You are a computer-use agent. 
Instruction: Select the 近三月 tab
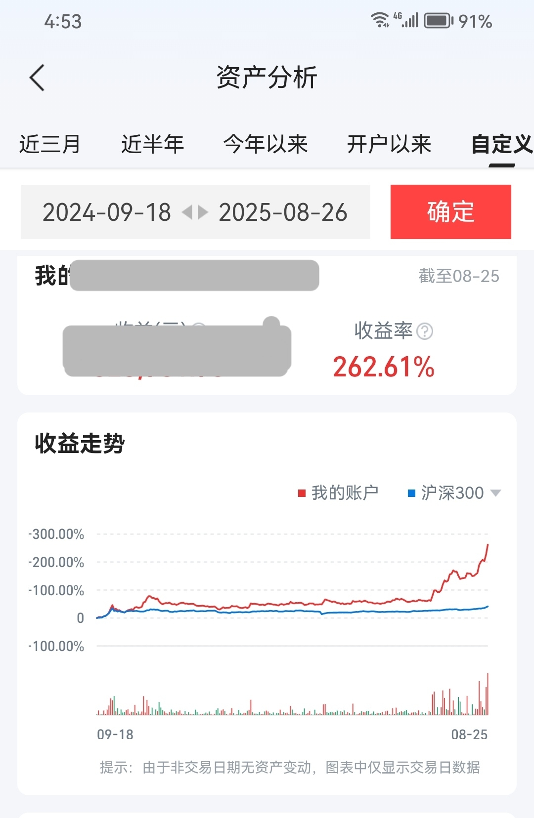pos(49,144)
